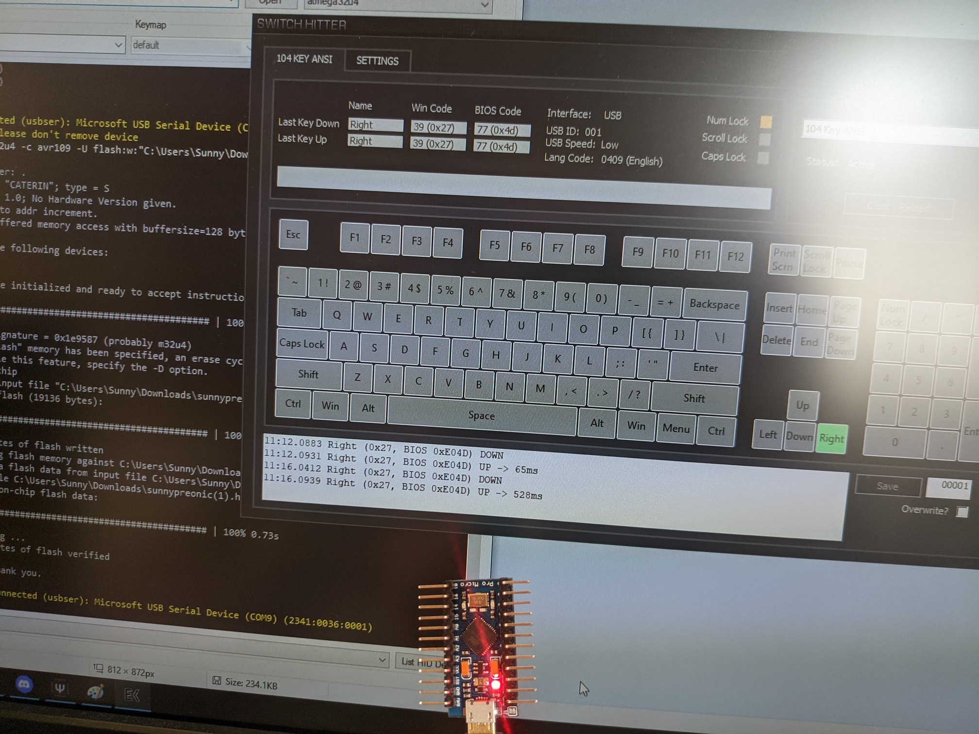Screen dimensions: 979x734
Task: Click the Delete key tile
Action: click(x=776, y=340)
